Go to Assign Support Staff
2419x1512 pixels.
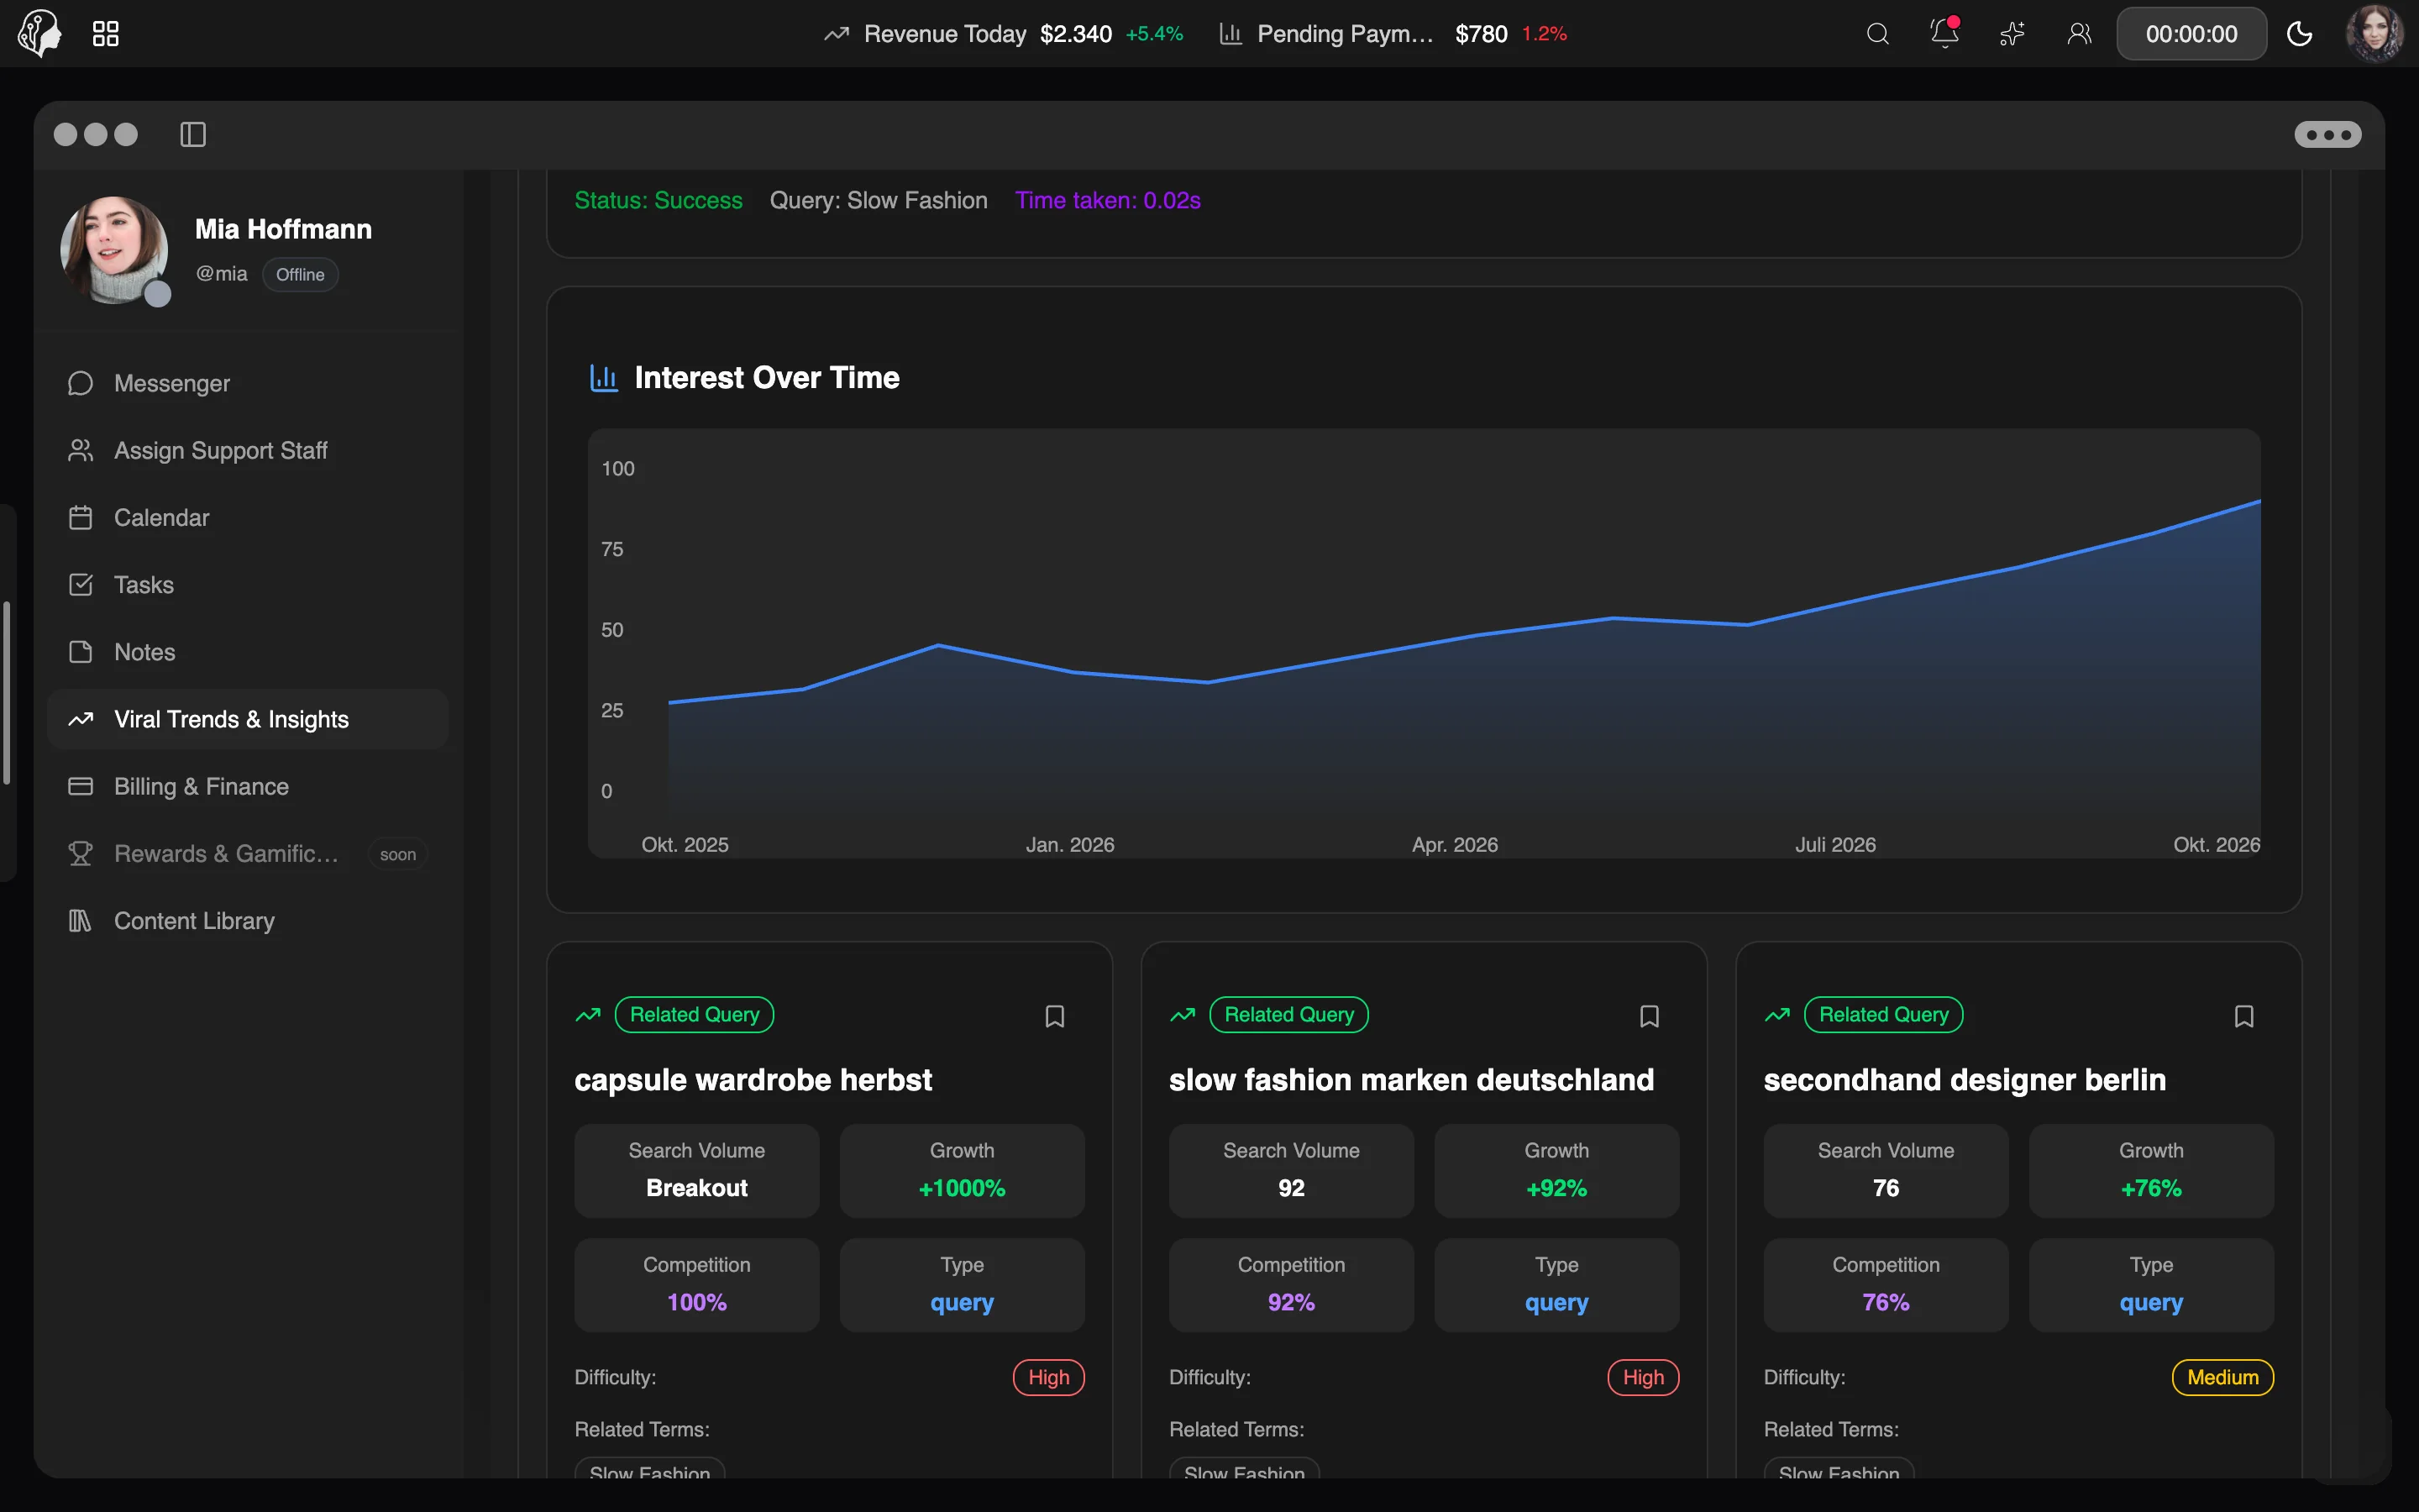point(248,450)
